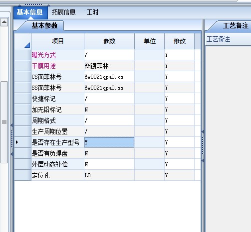
Task: Switch to the 基本信息 tab
Action: click(30, 12)
